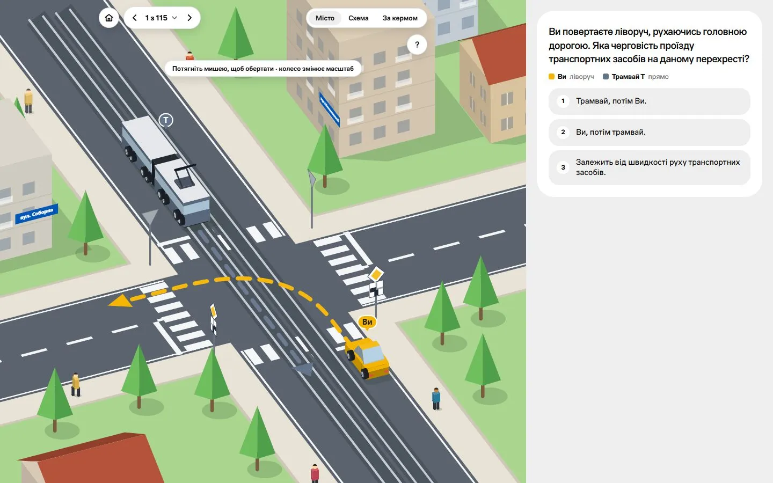
Task: Select answer 2: Ви, потім трамвай
Action: 650,132
